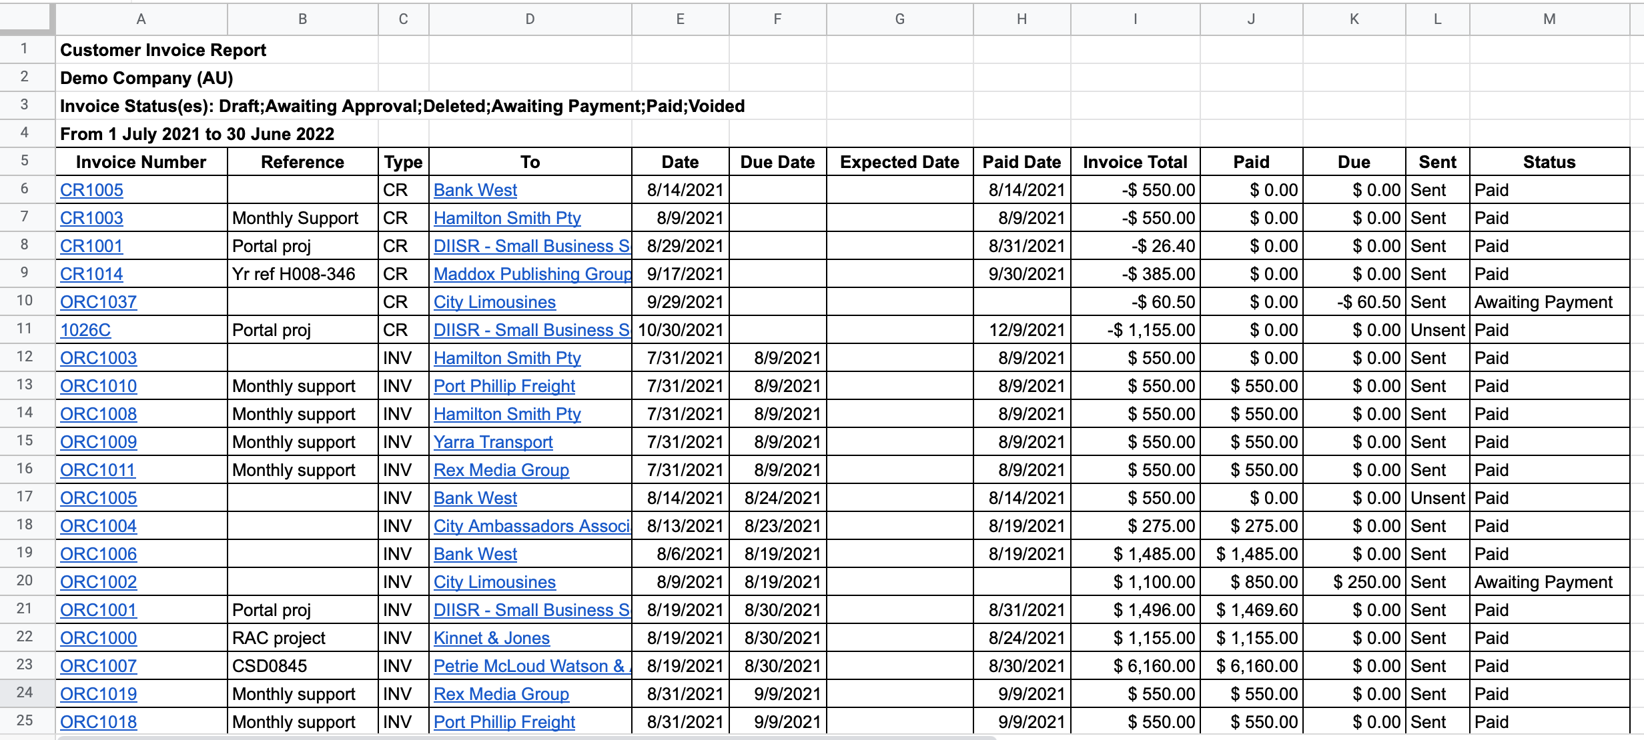Follow Rex Media Group link in row 16
This screenshot has height=740, width=1644.
(x=501, y=470)
